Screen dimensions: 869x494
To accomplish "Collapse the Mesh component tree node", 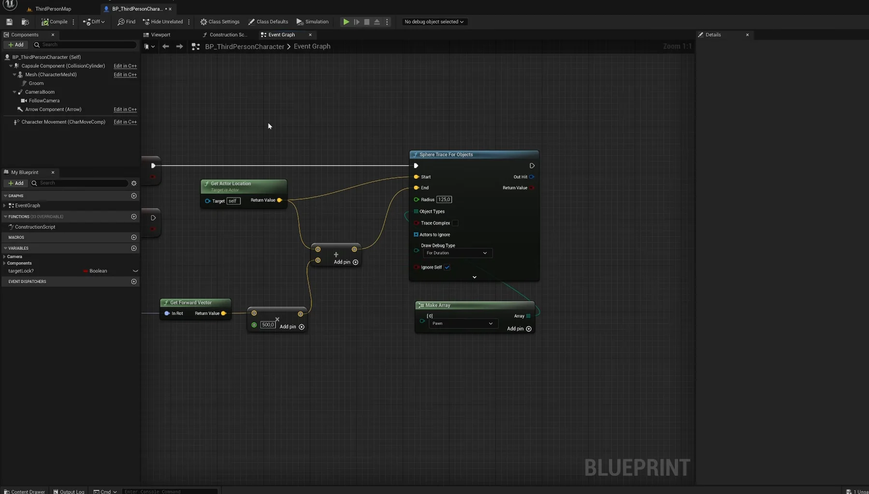I will coord(14,75).
